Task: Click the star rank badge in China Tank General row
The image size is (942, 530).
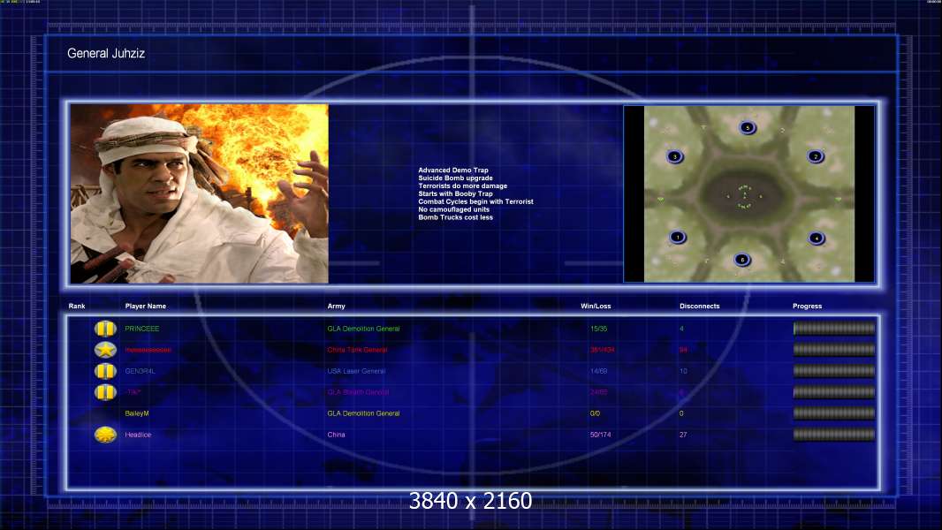Action: click(105, 349)
